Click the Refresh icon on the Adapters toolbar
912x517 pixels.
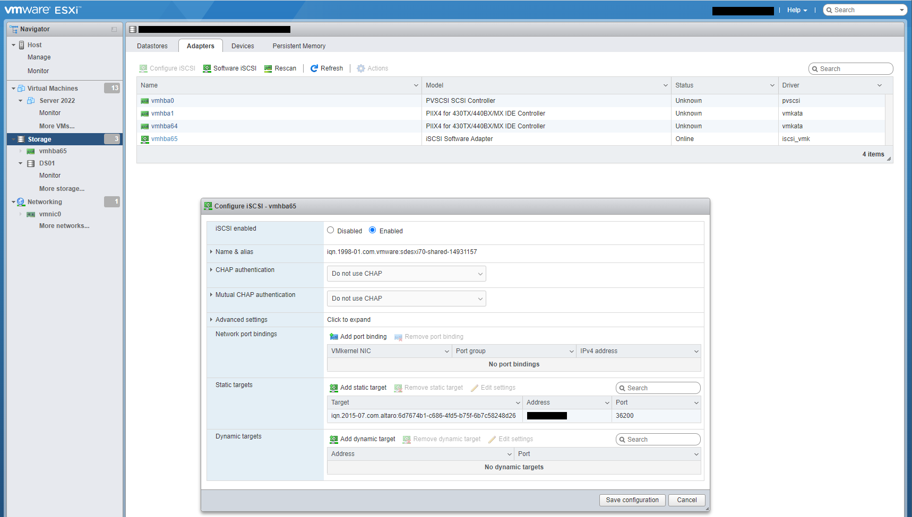[326, 68]
